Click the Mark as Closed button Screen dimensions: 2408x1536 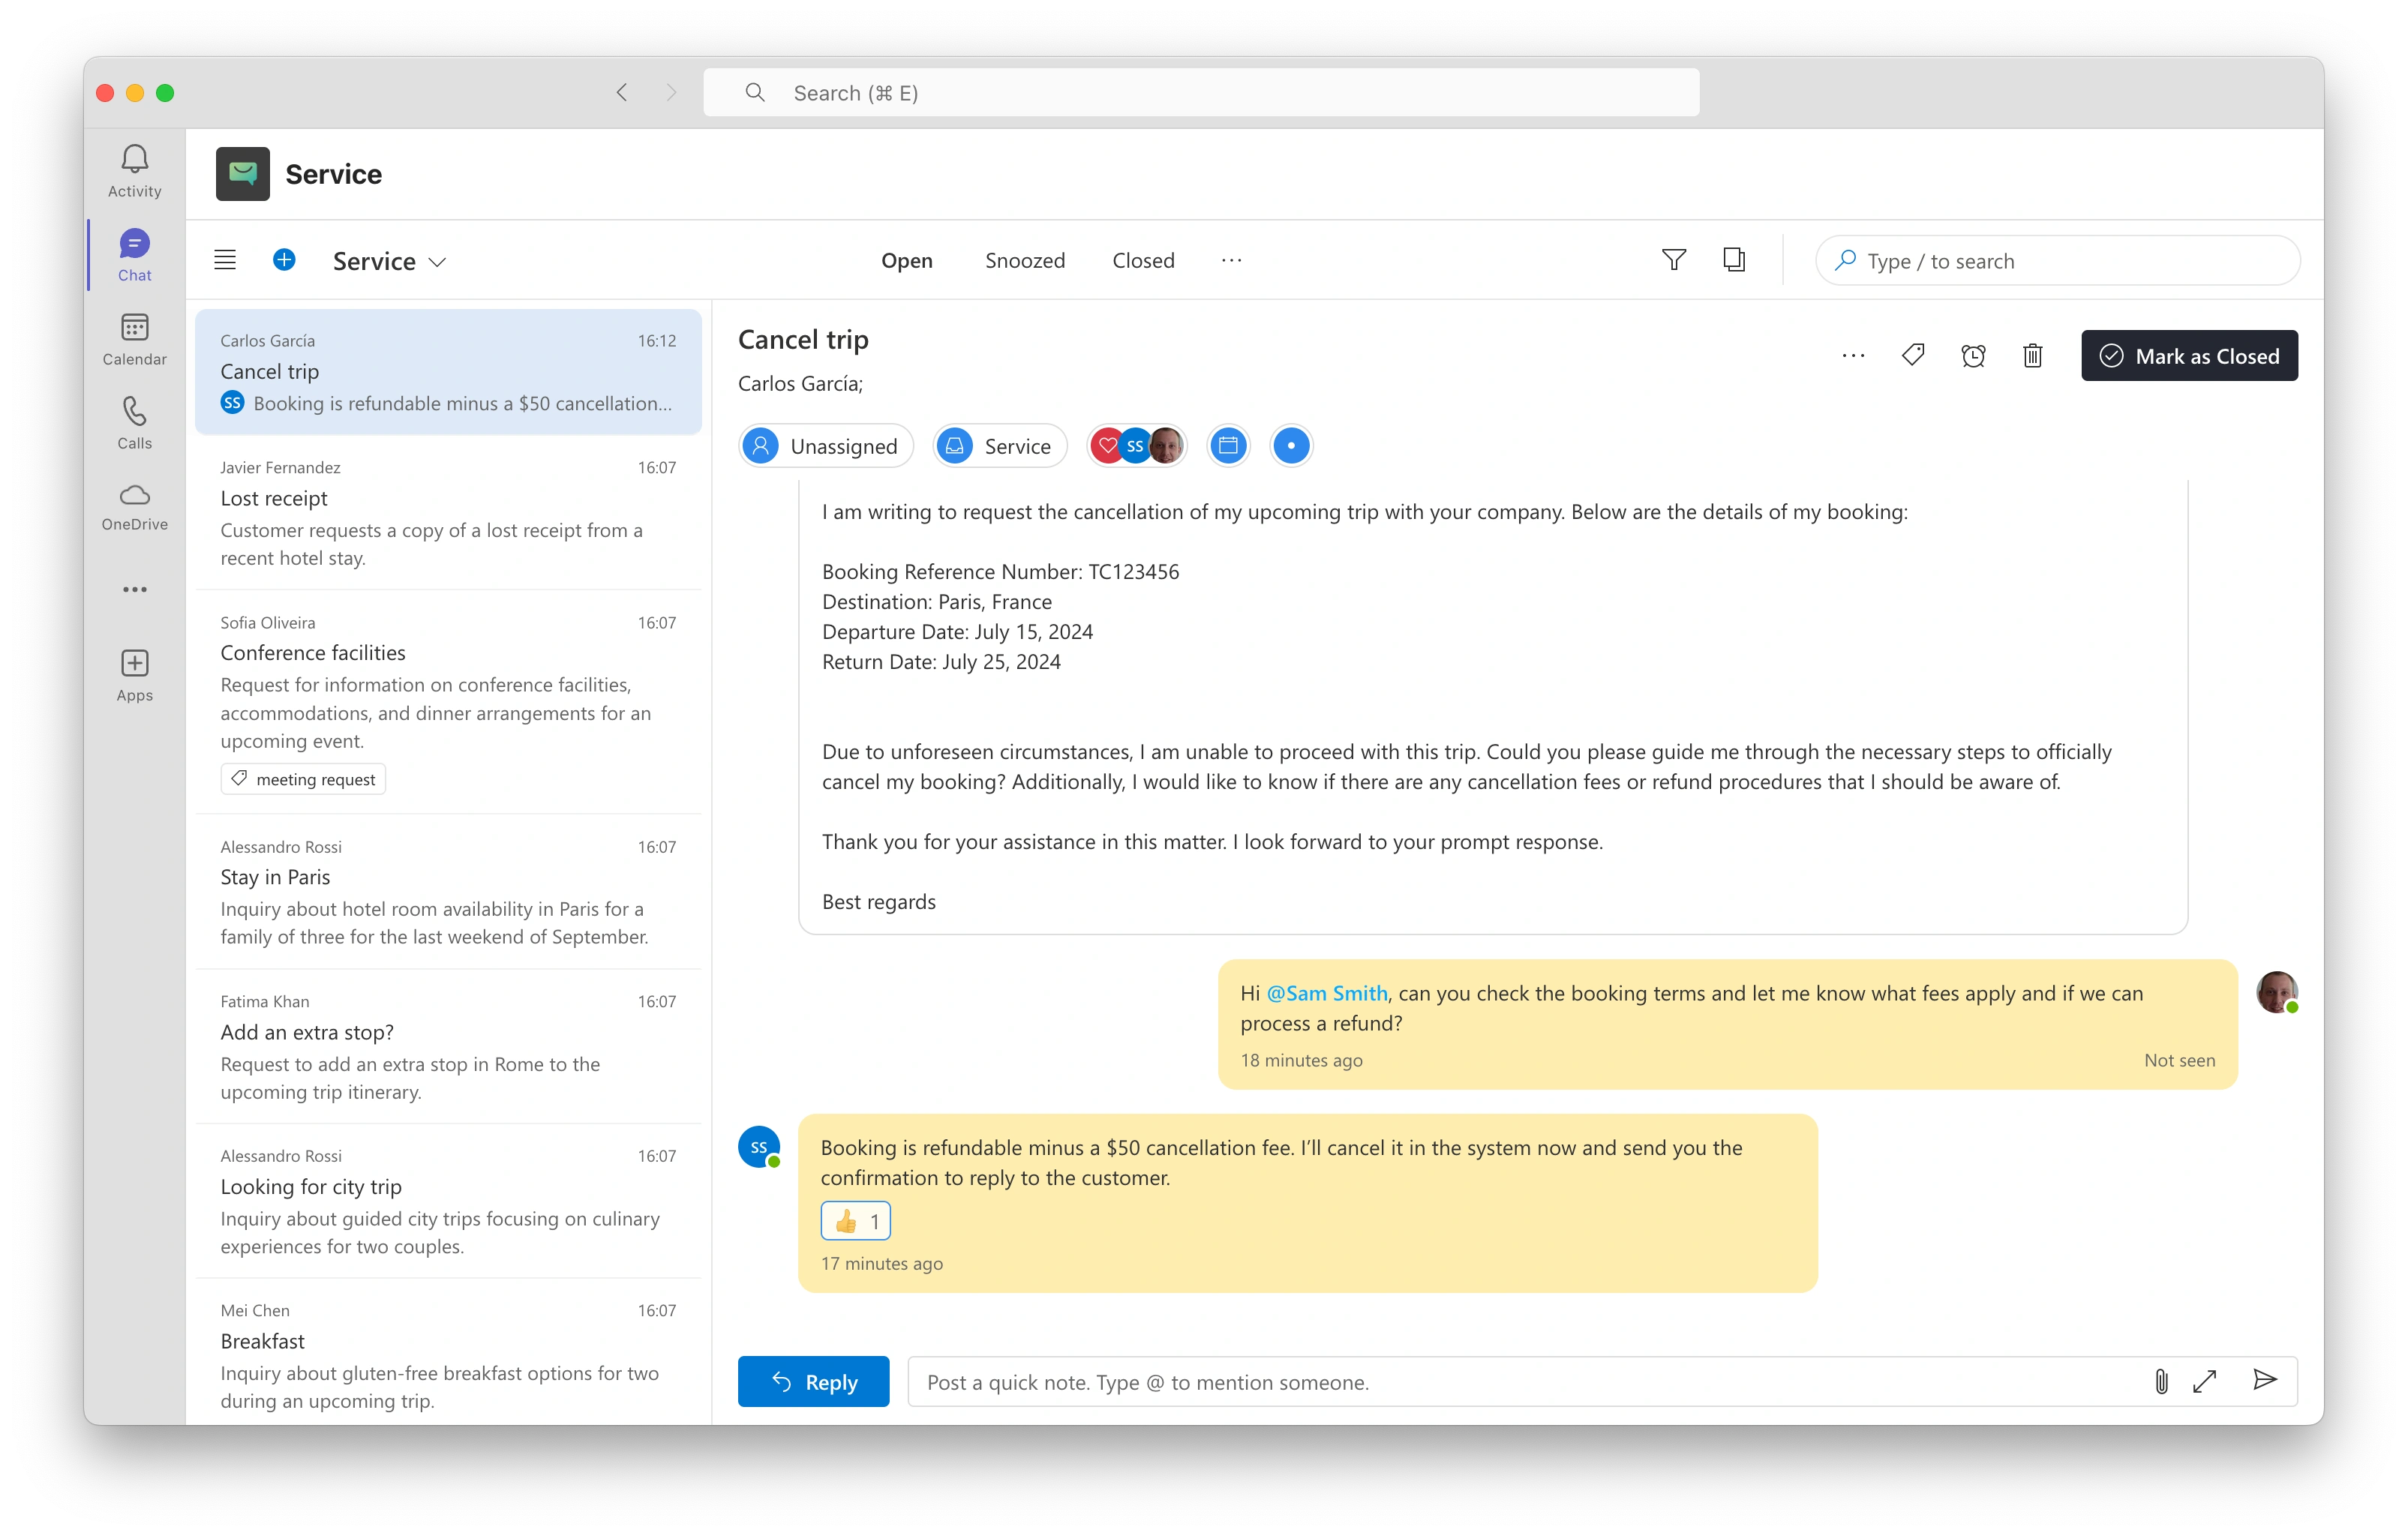click(2188, 356)
